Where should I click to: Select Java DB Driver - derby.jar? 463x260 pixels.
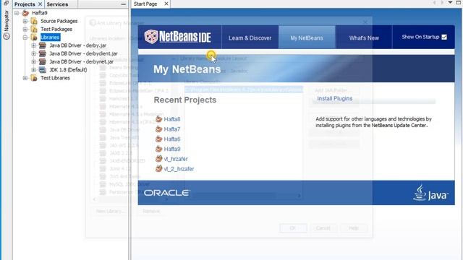[78, 45]
